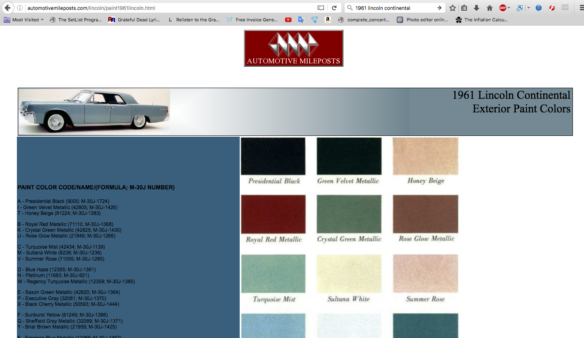Viewport: 584px width, 338px height.
Task: Go to the browser home icon
Action: coord(490,8)
